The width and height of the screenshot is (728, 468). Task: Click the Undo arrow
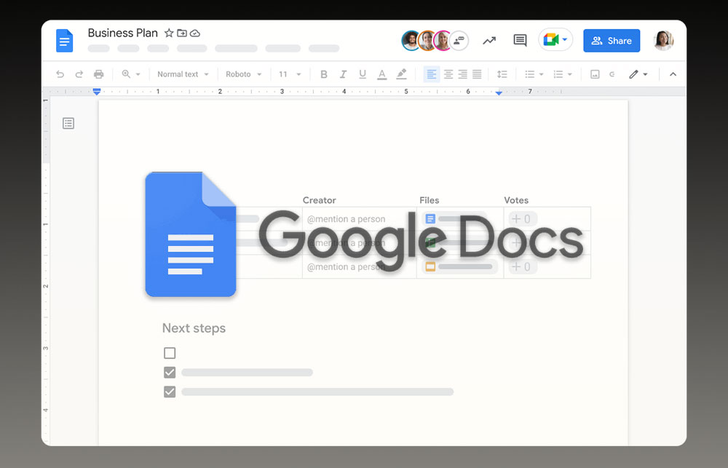point(60,74)
